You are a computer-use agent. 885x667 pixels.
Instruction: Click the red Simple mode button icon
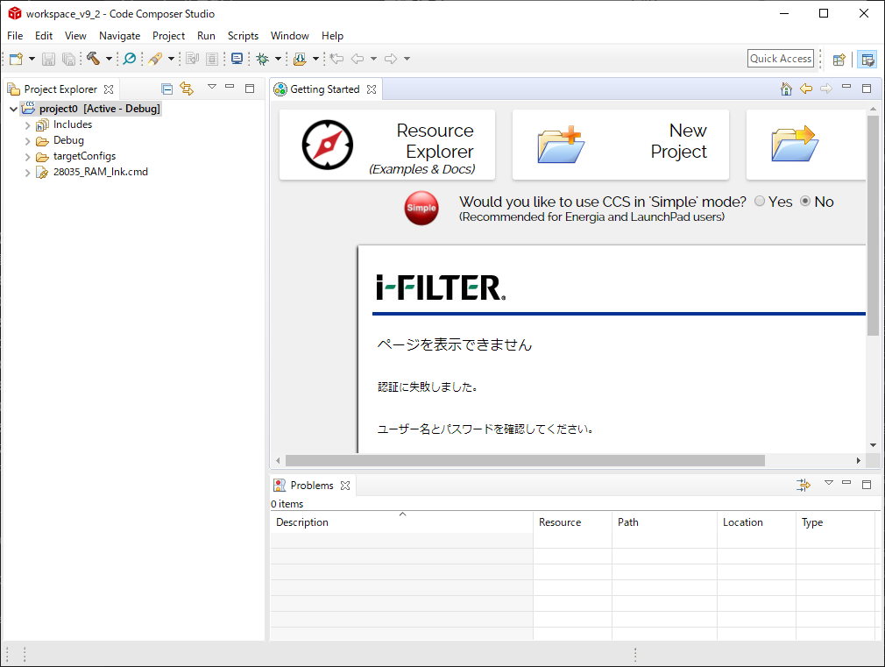click(x=421, y=209)
